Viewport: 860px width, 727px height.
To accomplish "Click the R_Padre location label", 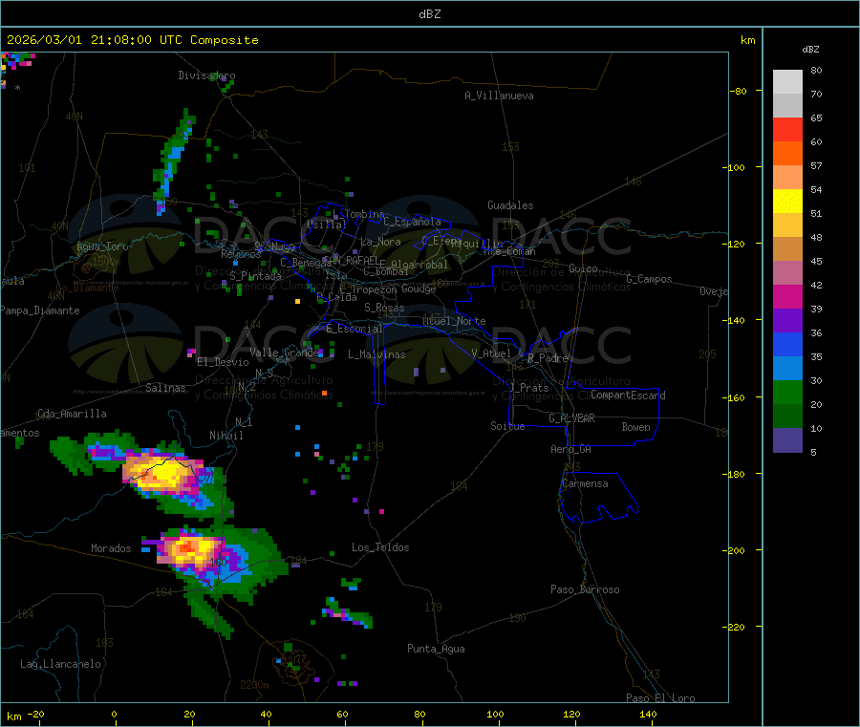I will click(548, 358).
